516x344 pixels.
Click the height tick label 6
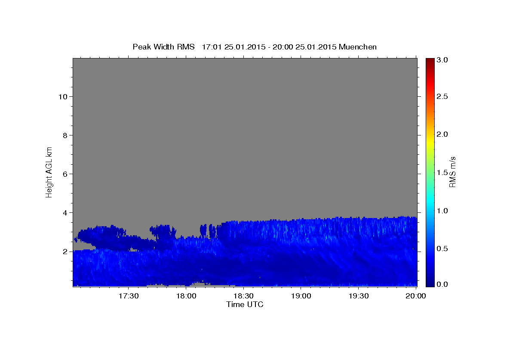click(65, 174)
